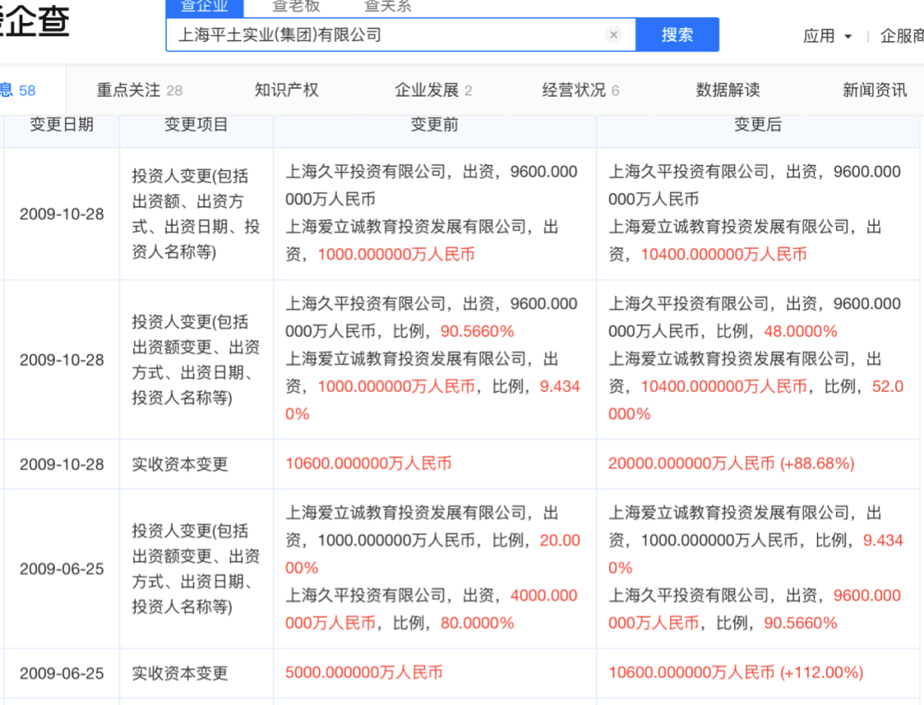Click the 实收资本变更 item dated 2009-10-28
The width and height of the screenshot is (924, 705).
coord(180,465)
